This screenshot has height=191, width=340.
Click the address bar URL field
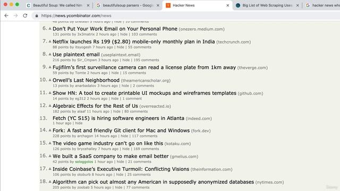pos(186,15)
